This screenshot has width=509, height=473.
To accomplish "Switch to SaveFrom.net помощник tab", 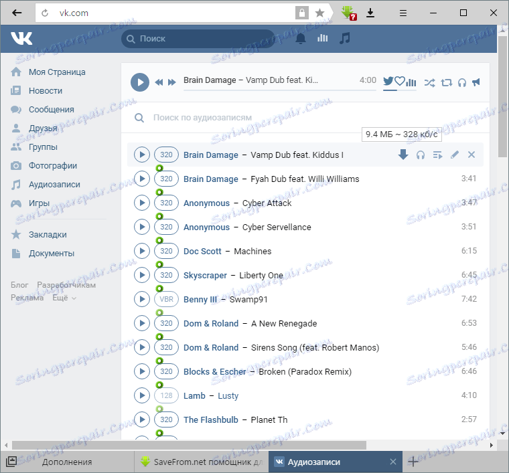I will [x=202, y=462].
